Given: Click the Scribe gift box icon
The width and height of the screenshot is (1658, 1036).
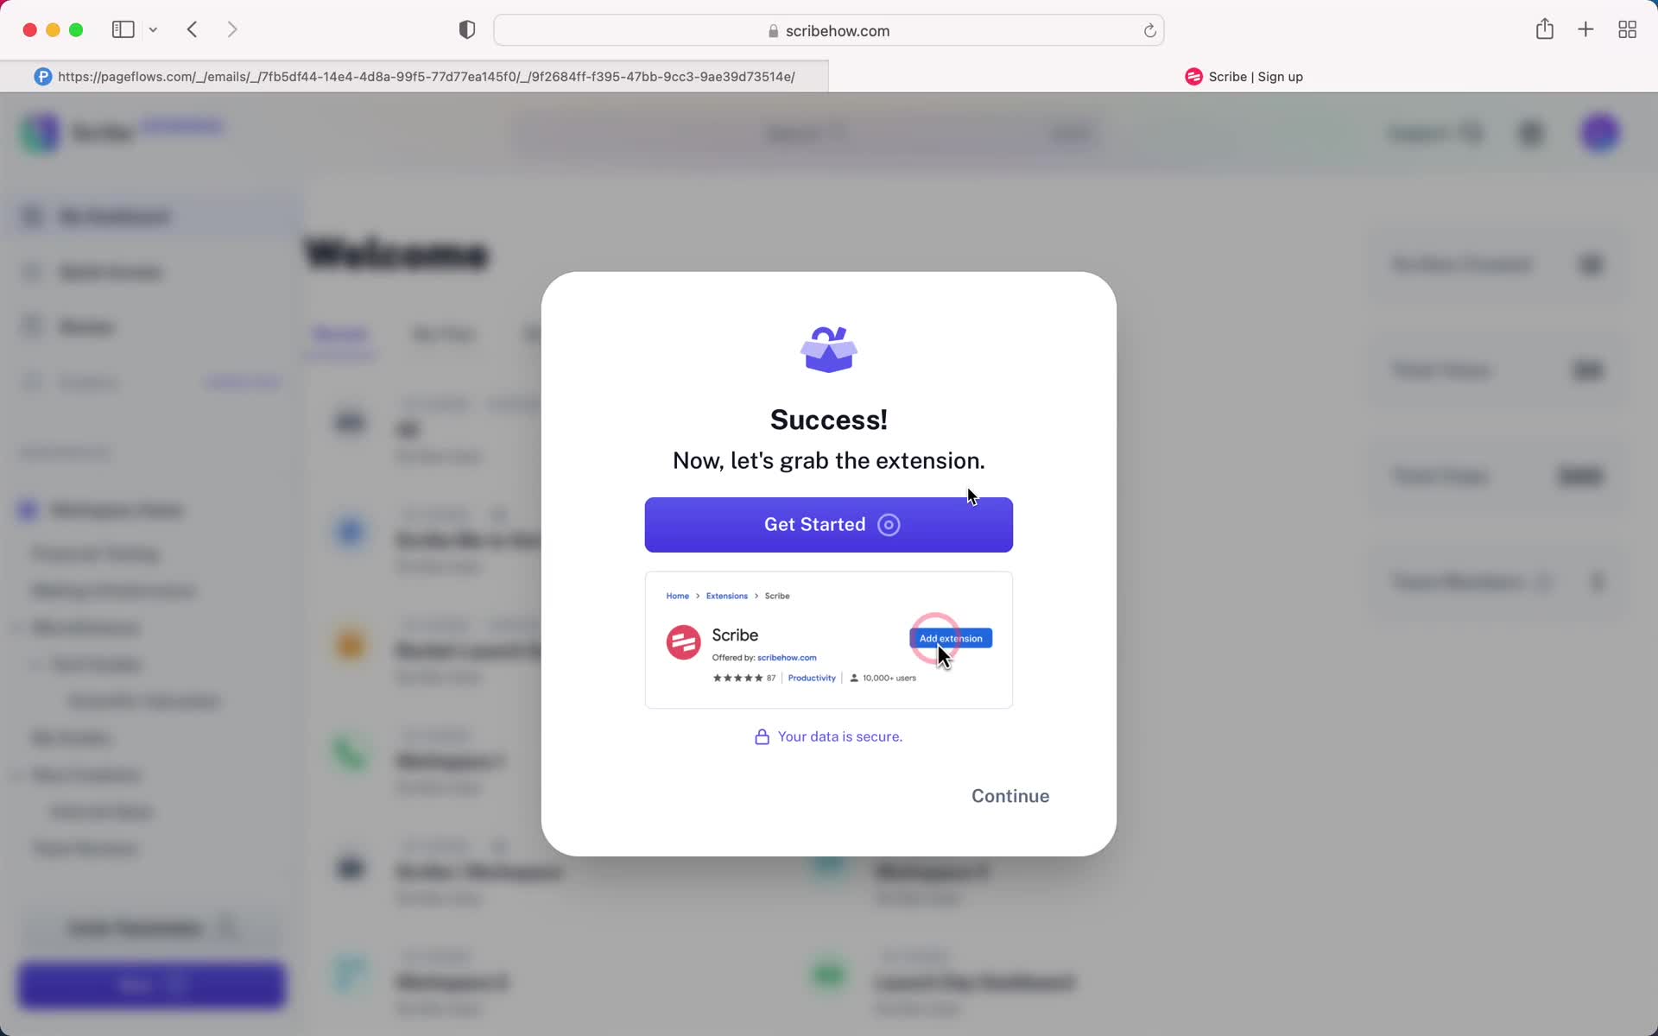Looking at the screenshot, I should 828,349.
